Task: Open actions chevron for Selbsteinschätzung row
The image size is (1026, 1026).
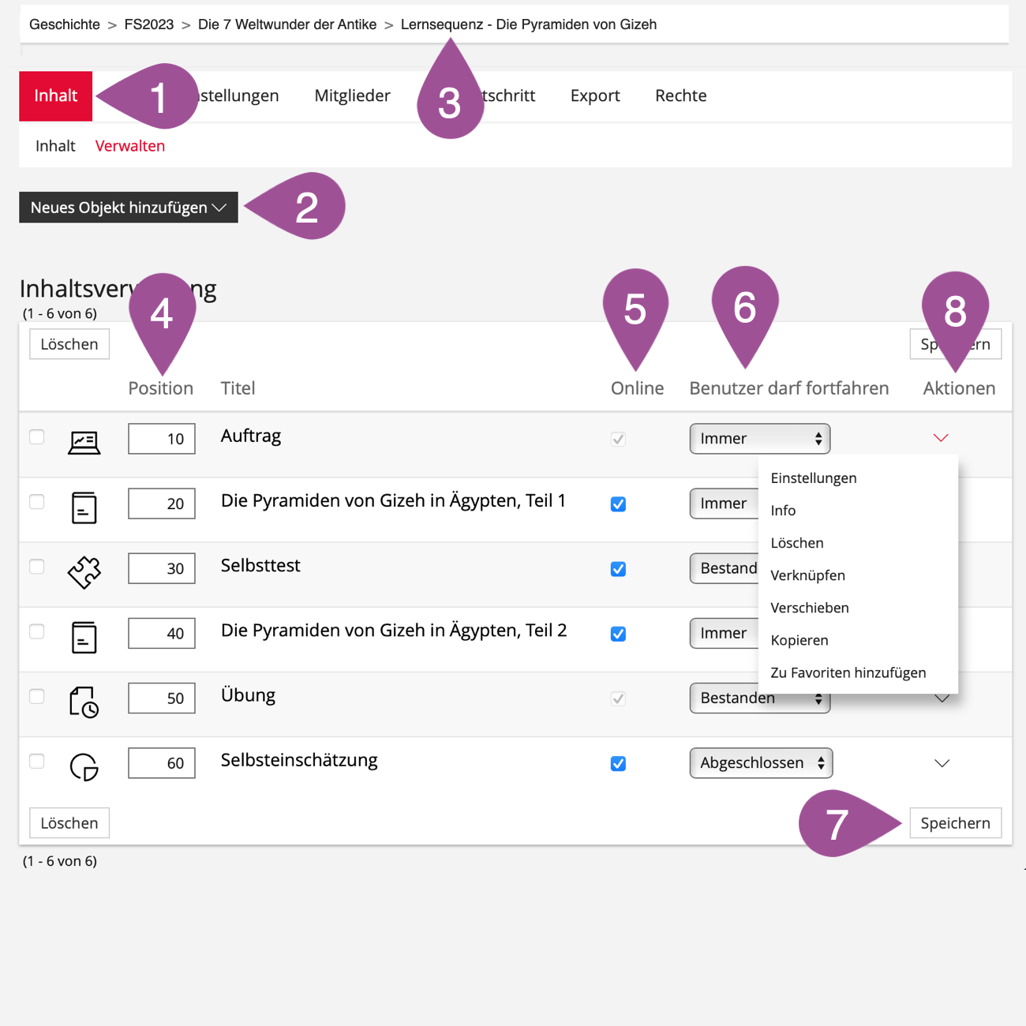Action: 942,763
